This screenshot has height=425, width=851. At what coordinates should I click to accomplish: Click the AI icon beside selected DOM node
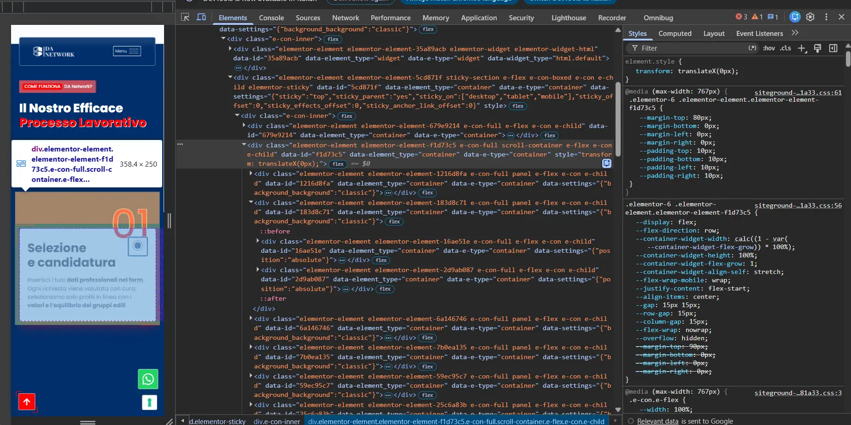coord(607,163)
